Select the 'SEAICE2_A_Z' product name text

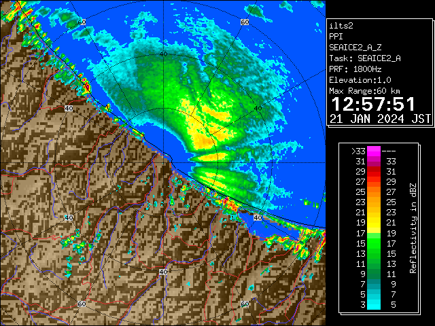355,48
